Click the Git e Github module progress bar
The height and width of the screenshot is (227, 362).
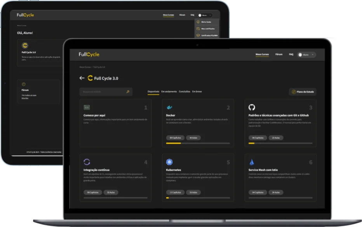click(x=280, y=143)
